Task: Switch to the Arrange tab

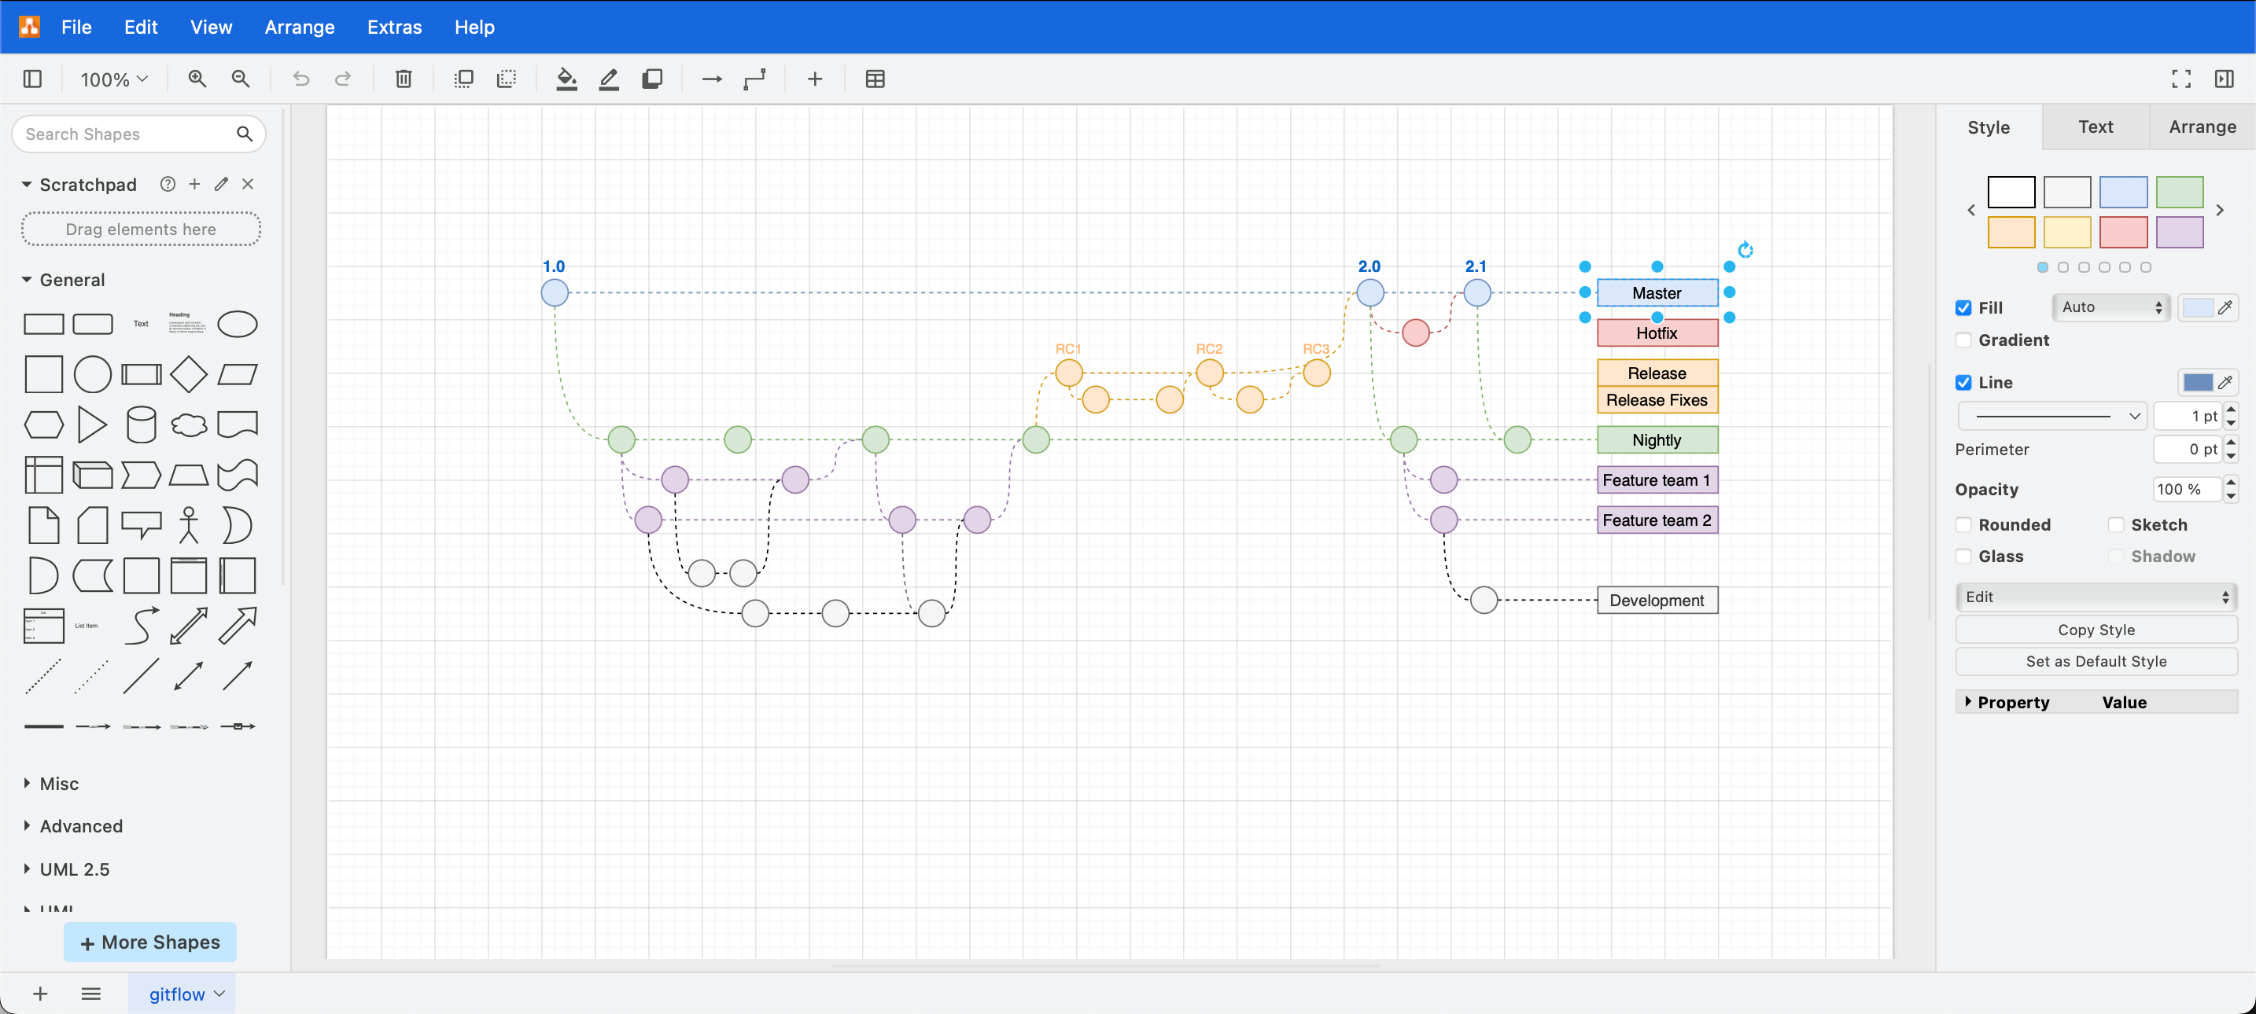Action: point(2202,127)
